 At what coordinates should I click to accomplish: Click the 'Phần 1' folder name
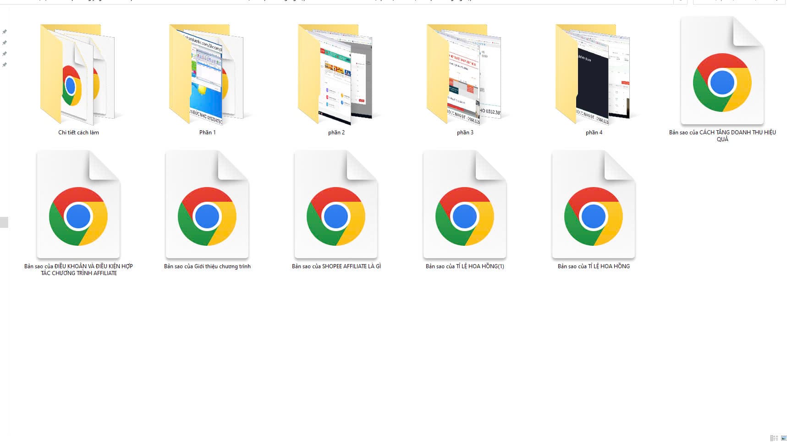pyautogui.click(x=207, y=133)
